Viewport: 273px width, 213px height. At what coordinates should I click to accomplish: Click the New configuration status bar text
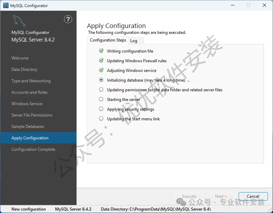(x=29, y=209)
